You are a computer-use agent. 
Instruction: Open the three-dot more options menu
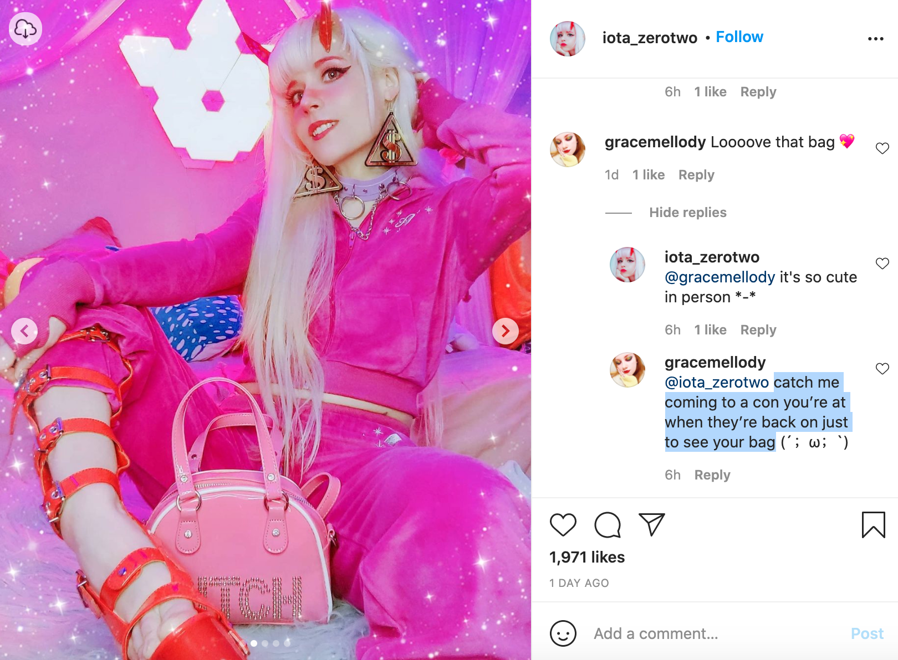[875, 39]
